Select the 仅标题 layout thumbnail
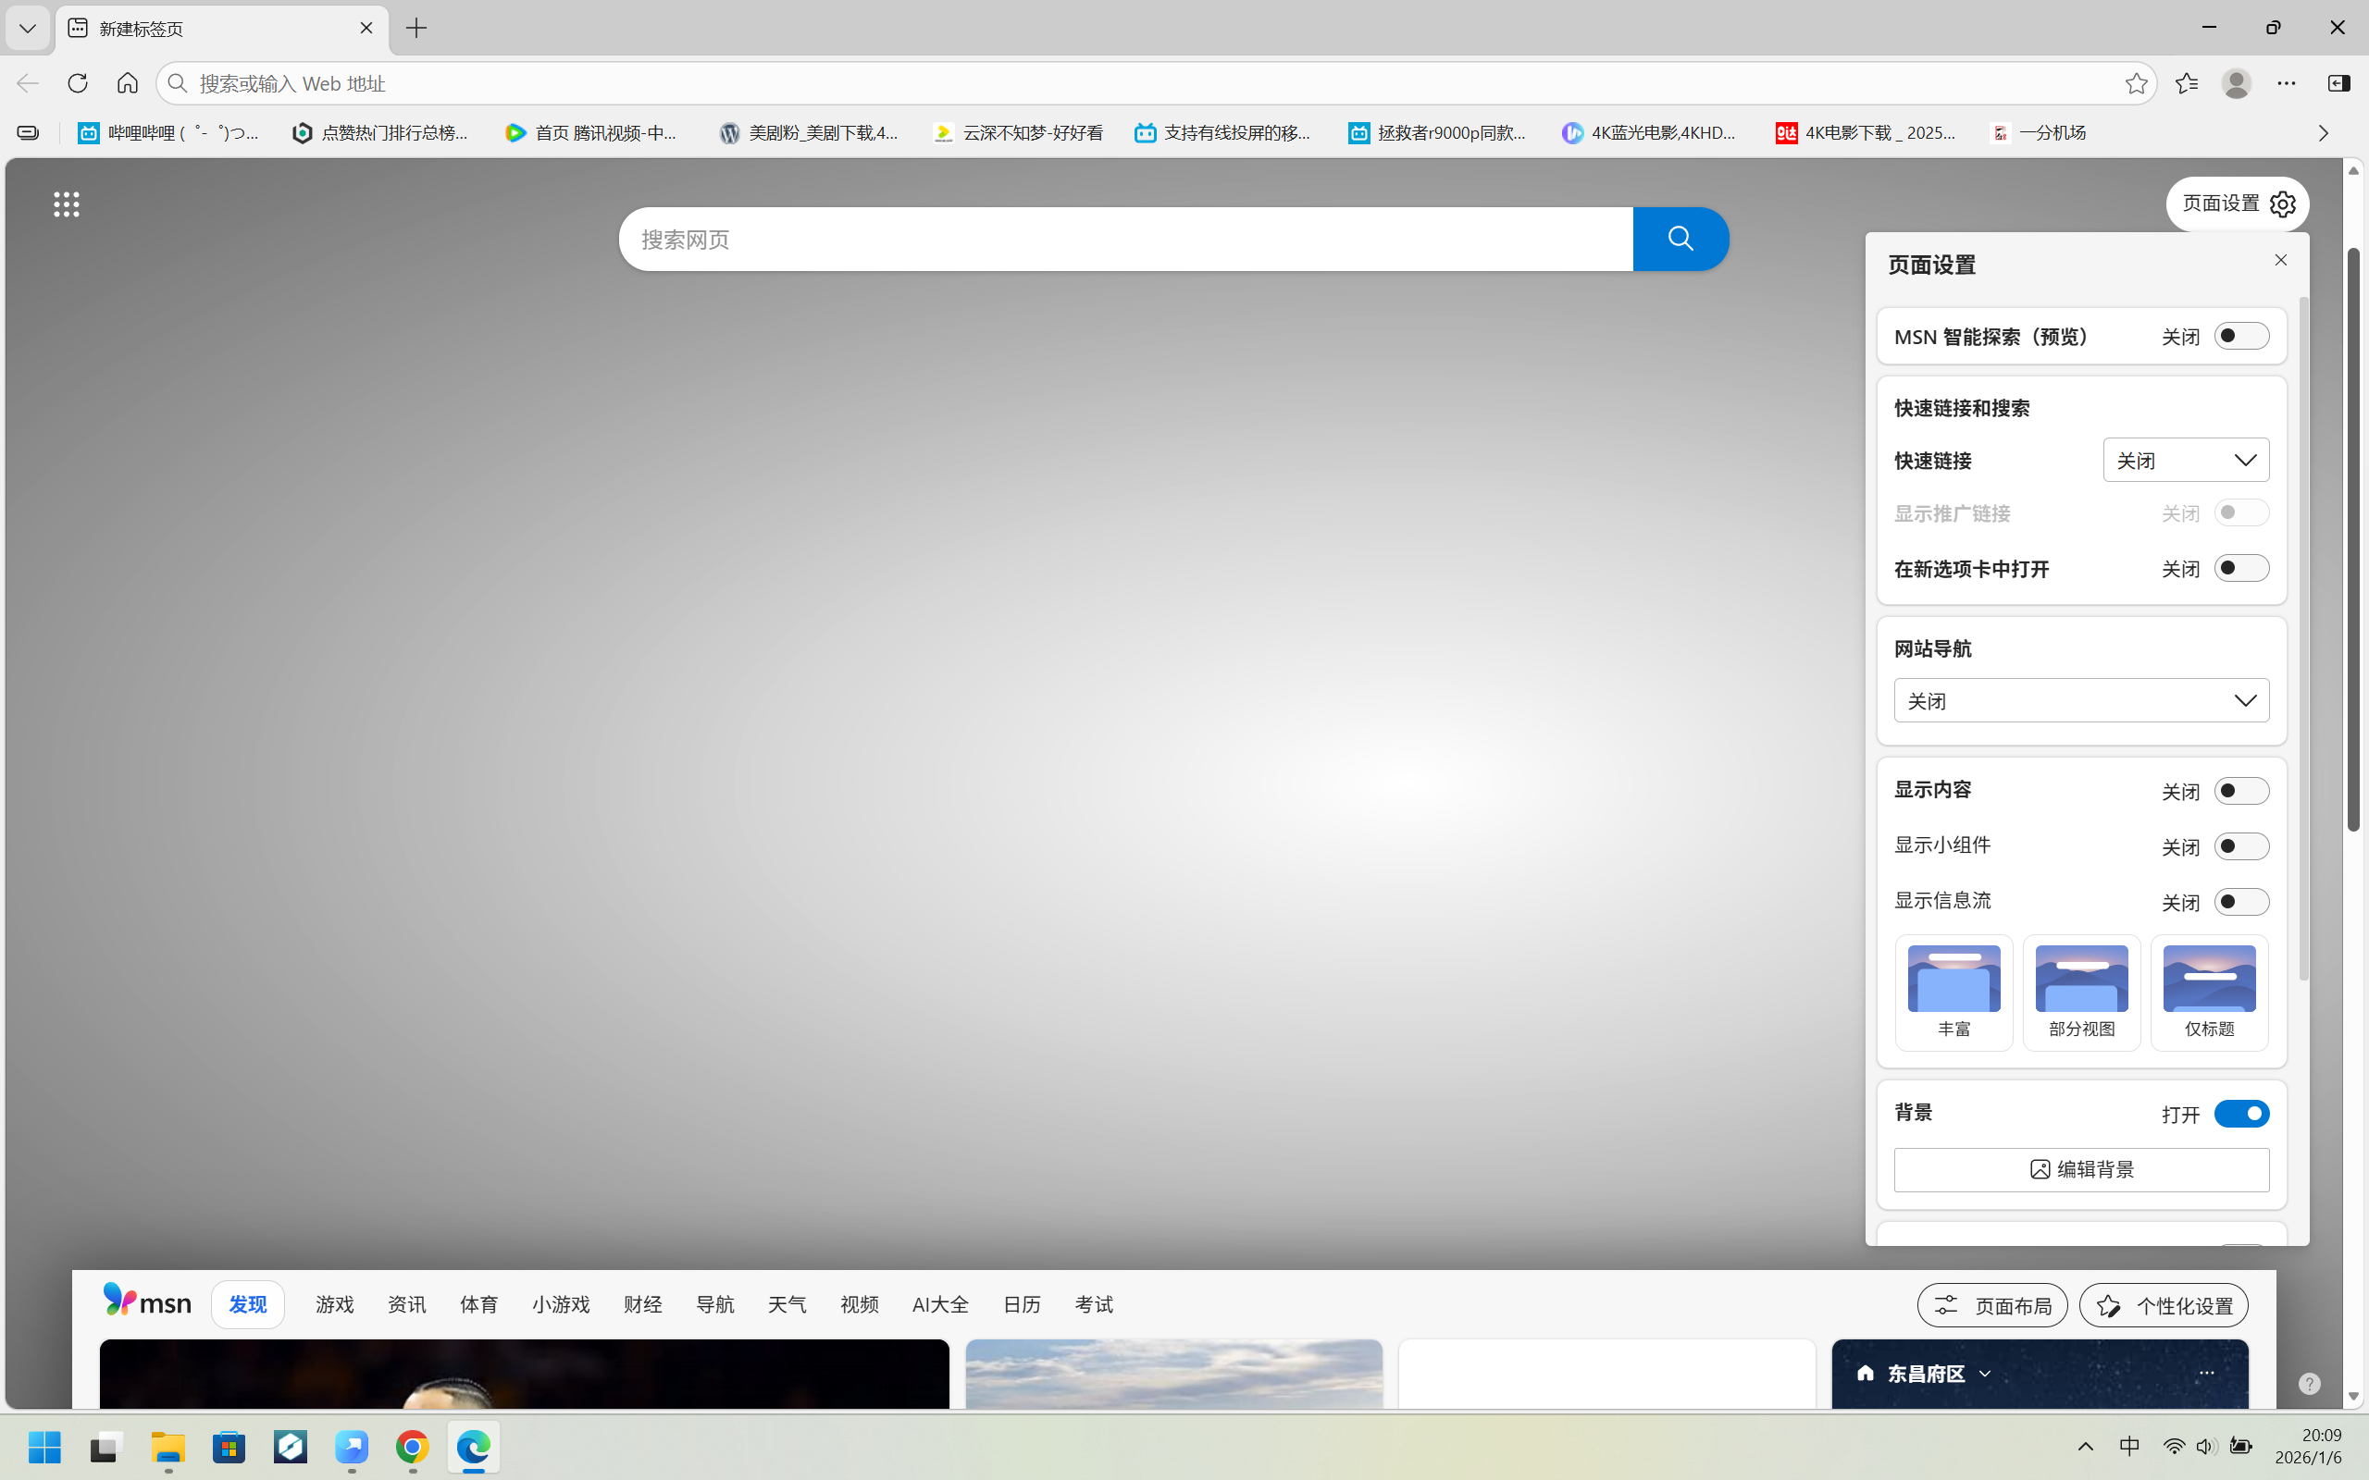The width and height of the screenshot is (2369, 1480). [2210, 993]
